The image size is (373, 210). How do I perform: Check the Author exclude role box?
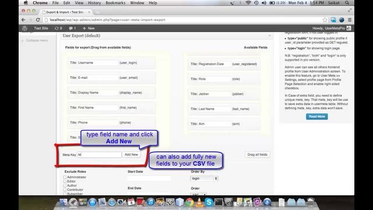(65, 185)
